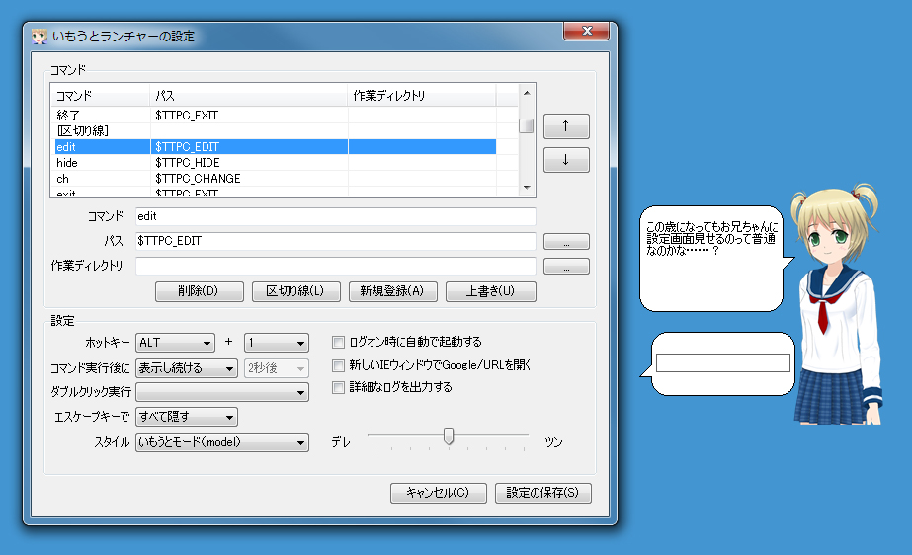Click the move-up arrow button
912x555 pixels.
tap(566, 126)
